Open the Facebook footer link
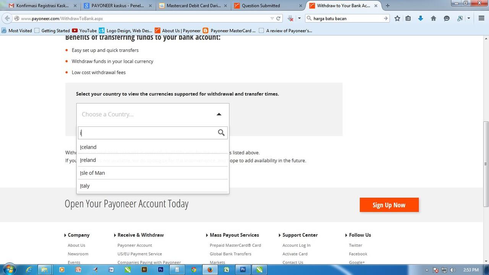Screen dimensions: 489x275 (x=358, y=254)
